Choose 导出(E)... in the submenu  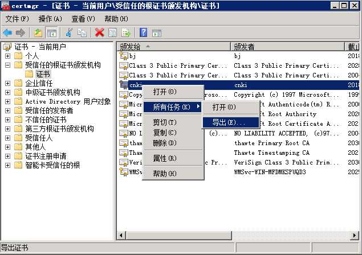click(x=231, y=122)
